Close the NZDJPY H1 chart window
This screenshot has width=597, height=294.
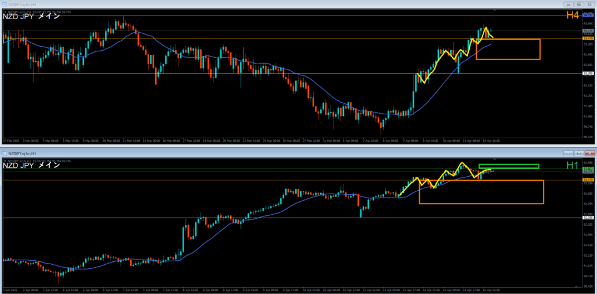click(590, 152)
